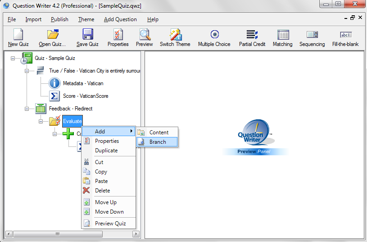Viewport: 367px width, 242px height.
Task: Click the Score sigma icon for VaticanScore
Action: pyautogui.click(x=54, y=96)
